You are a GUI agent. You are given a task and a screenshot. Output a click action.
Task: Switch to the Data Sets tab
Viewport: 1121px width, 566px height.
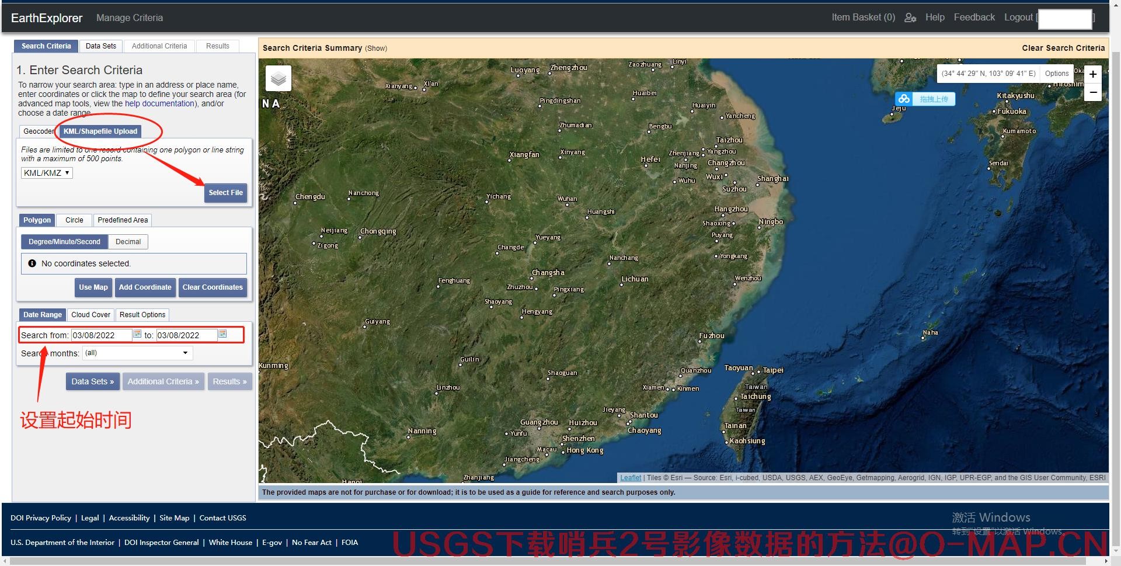100,46
